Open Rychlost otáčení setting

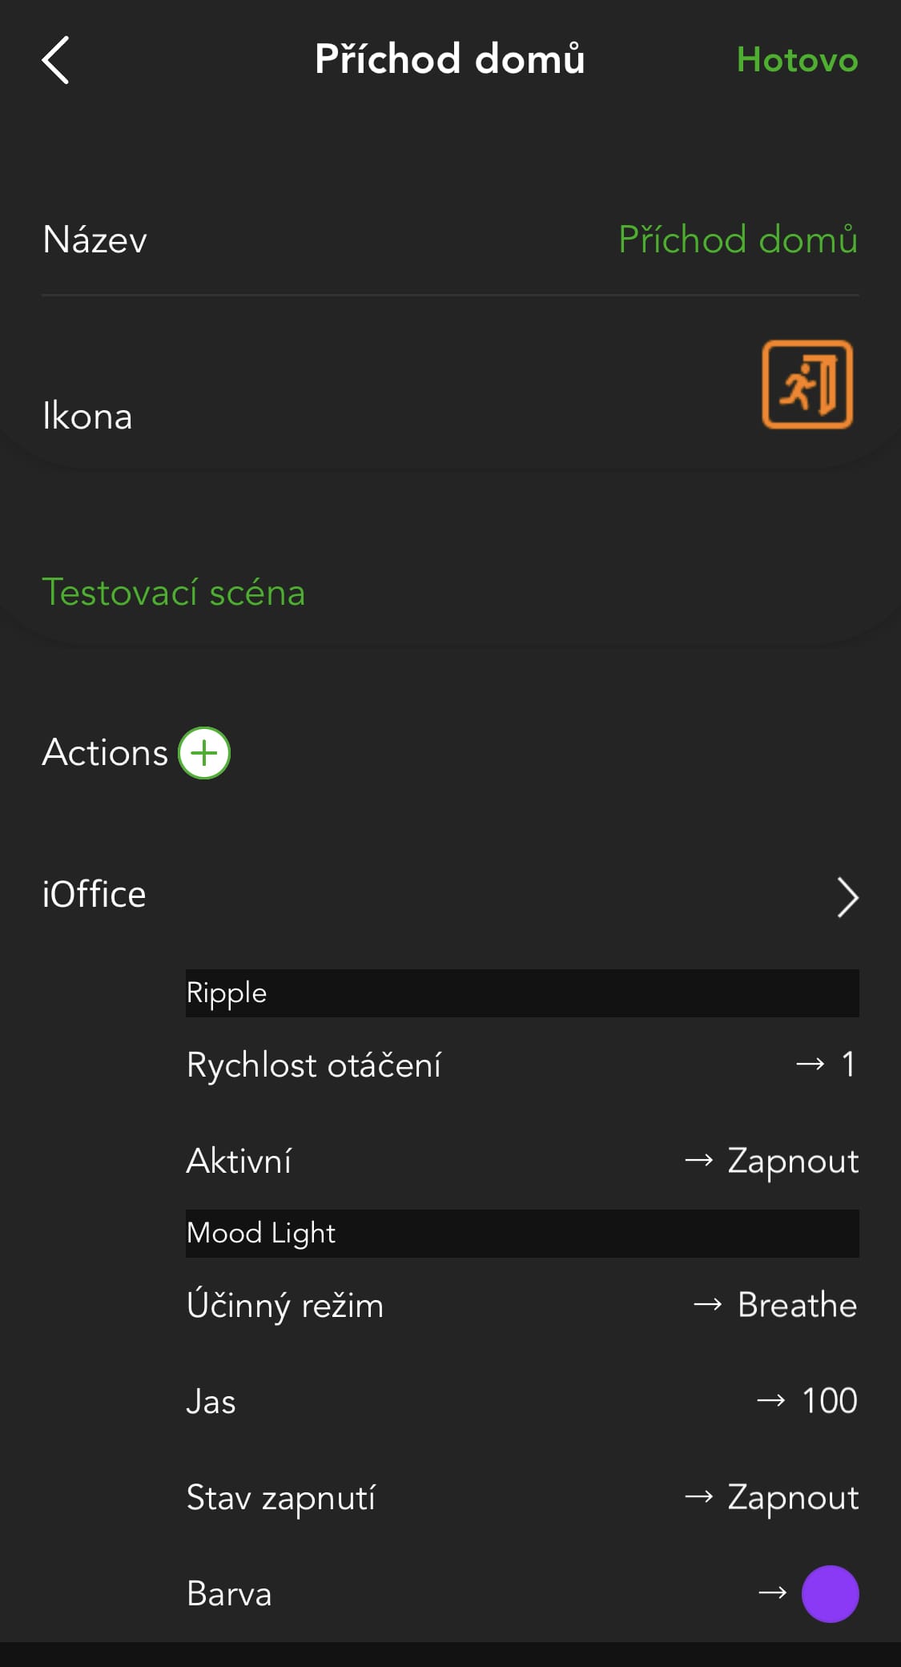tap(313, 1065)
